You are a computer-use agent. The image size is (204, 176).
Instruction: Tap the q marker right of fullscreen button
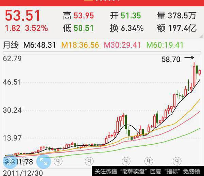coord(58,161)
